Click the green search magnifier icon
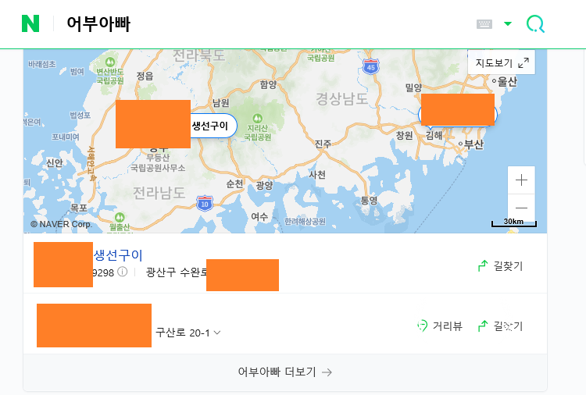Viewport: 586px width, 395px height. tap(535, 24)
